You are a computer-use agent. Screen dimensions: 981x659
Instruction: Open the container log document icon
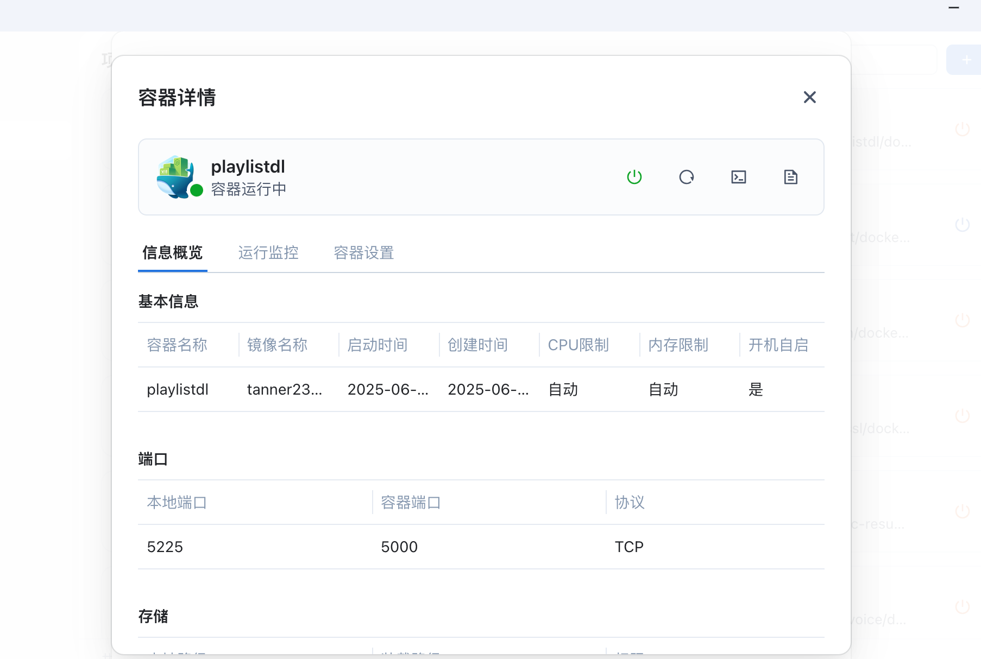click(790, 177)
